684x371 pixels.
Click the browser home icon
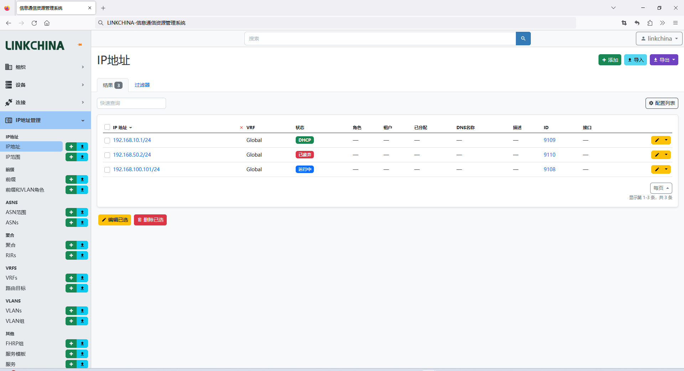pyautogui.click(x=47, y=23)
